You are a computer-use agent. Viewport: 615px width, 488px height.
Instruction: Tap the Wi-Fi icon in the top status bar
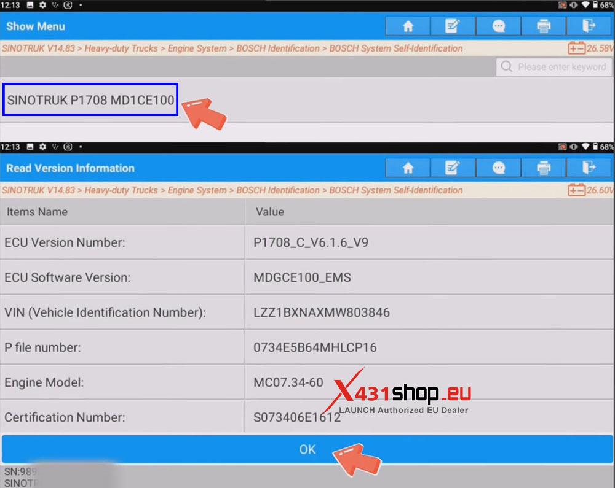click(585, 5)
